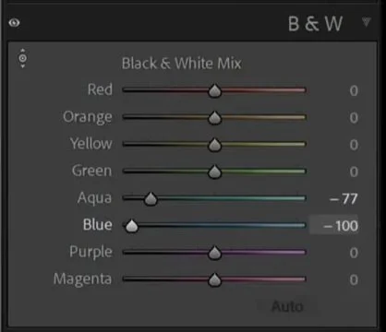Click the Red slider label
Image resolution: width=386 pixels, height=332 pixels.
point(100,89)
